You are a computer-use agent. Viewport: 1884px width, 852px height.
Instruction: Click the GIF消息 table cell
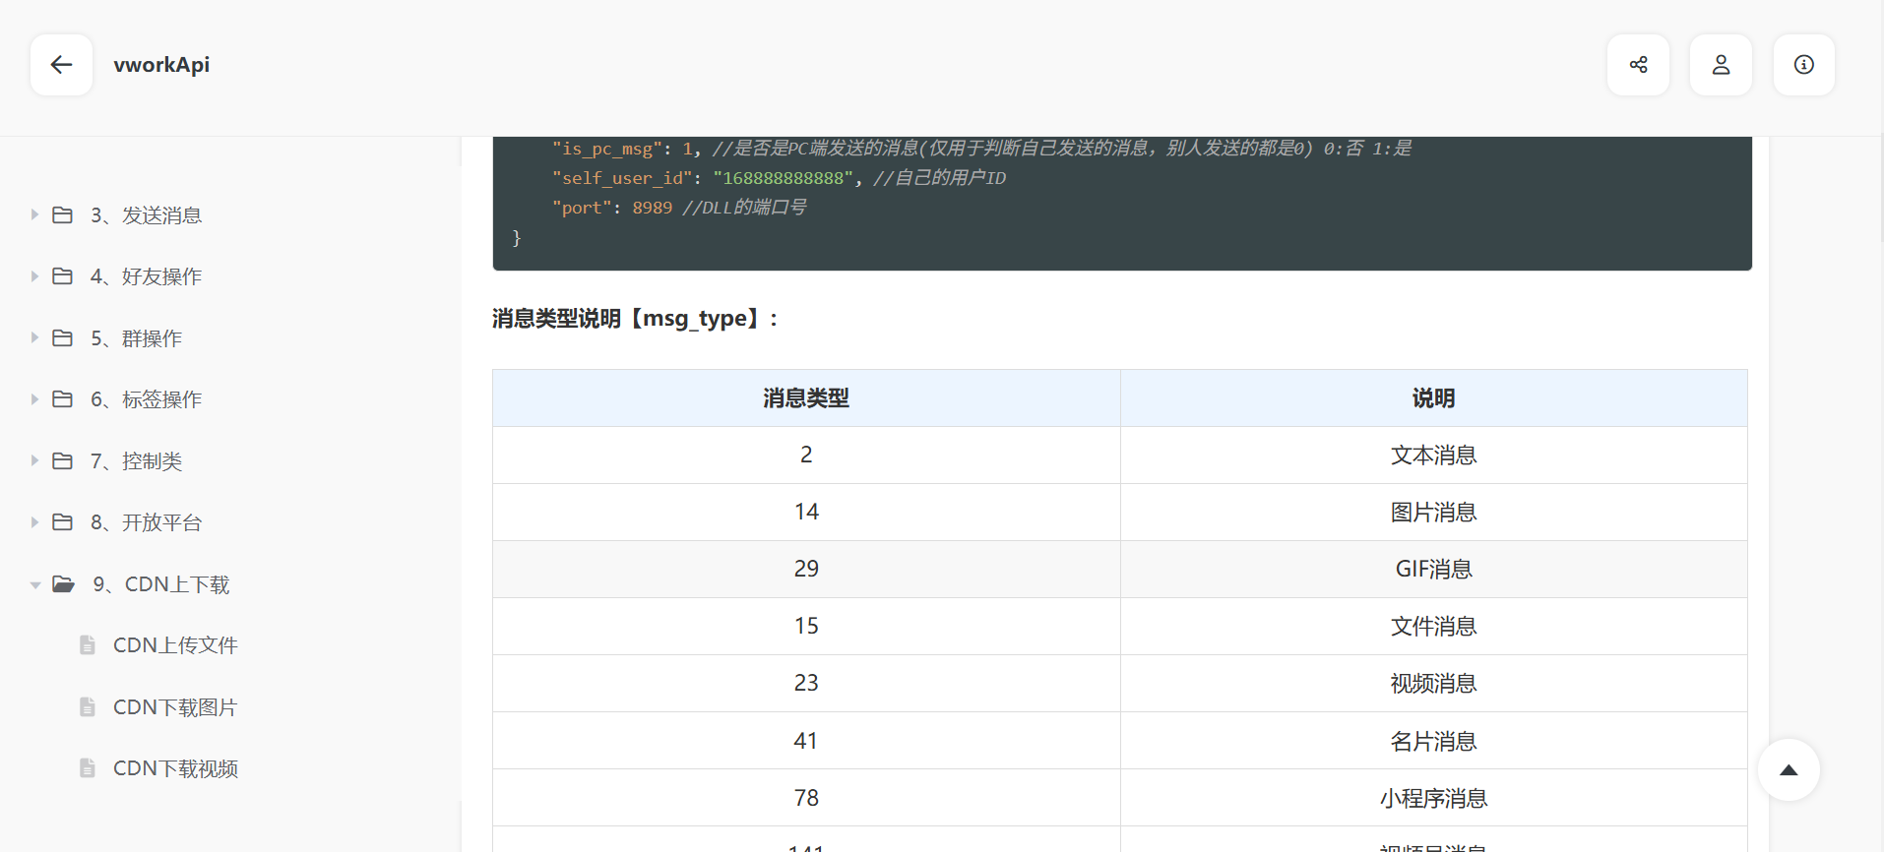[1433, 569]
